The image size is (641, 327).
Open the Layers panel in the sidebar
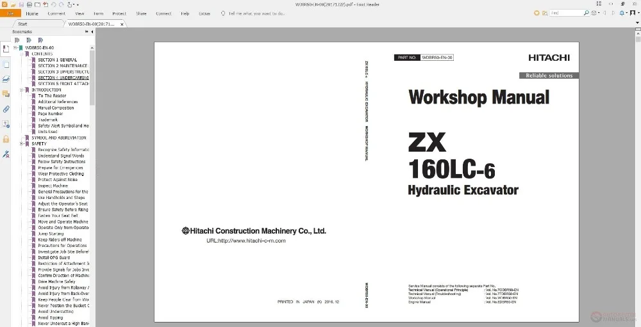click(x=6, y=79)
